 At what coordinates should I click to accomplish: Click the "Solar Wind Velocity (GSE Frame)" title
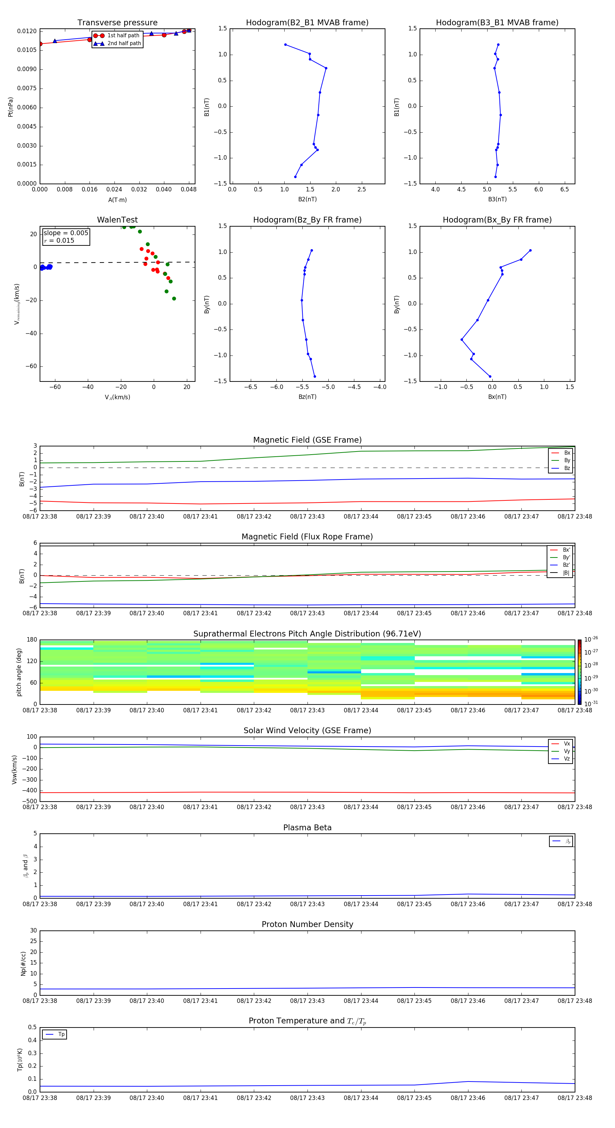click(307, 731)
